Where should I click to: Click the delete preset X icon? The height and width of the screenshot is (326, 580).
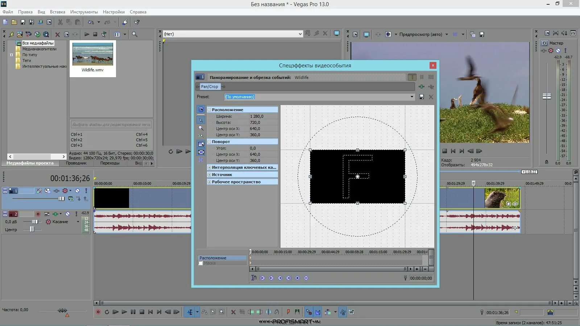pos(431,97)
